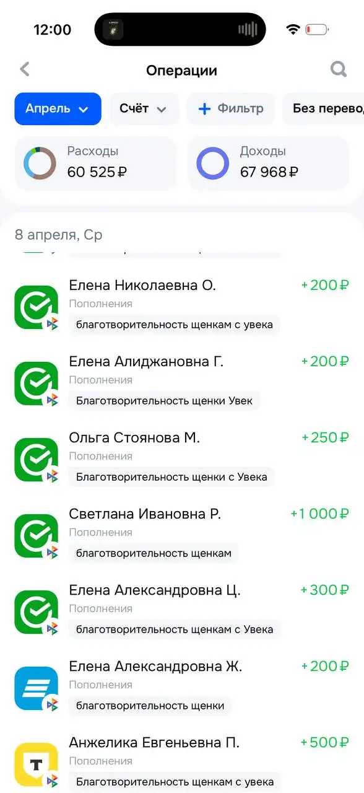Open the search with the magnifier icon
364x793 pixels.
click(x=338, y=69)
